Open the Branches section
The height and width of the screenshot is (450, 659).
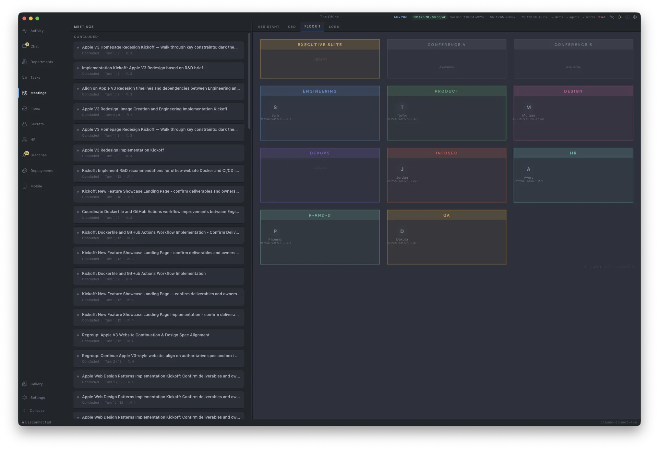pyautogui.click(x=38, y=155)
